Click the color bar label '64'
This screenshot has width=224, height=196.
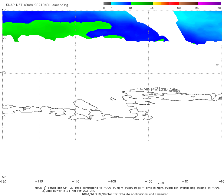pos(197,8)
